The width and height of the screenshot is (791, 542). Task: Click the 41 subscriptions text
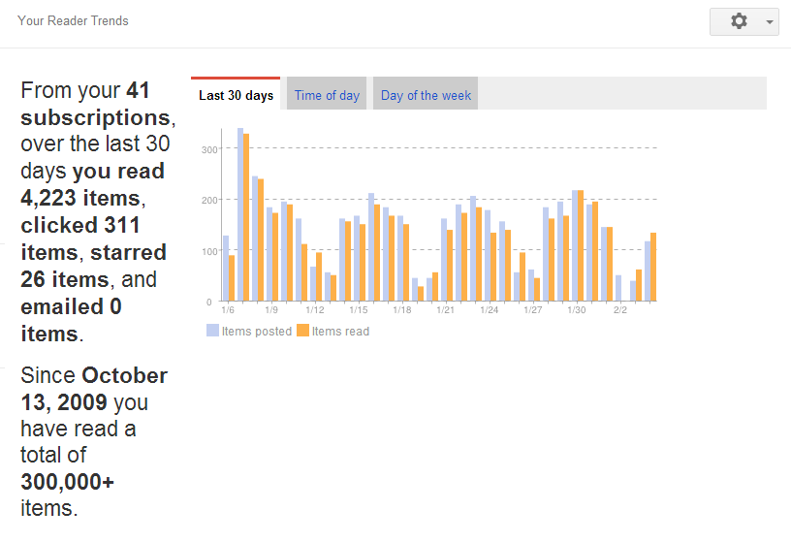pyautogui.click(x=98, y=104)
